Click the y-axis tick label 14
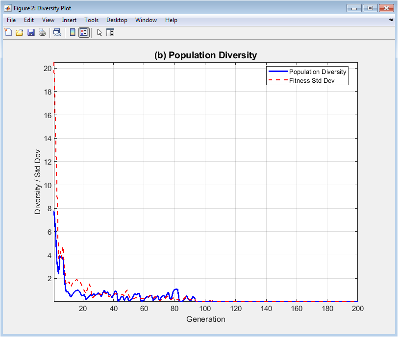Viewport: 398px width, 337px height. [x=48, y=139]
